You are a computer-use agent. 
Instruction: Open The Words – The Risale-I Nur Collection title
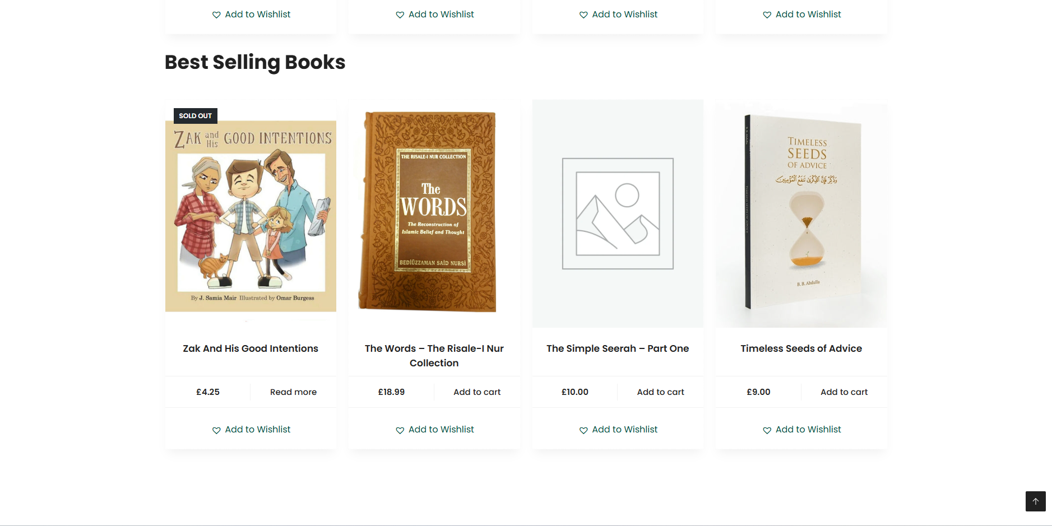[434, 356]
